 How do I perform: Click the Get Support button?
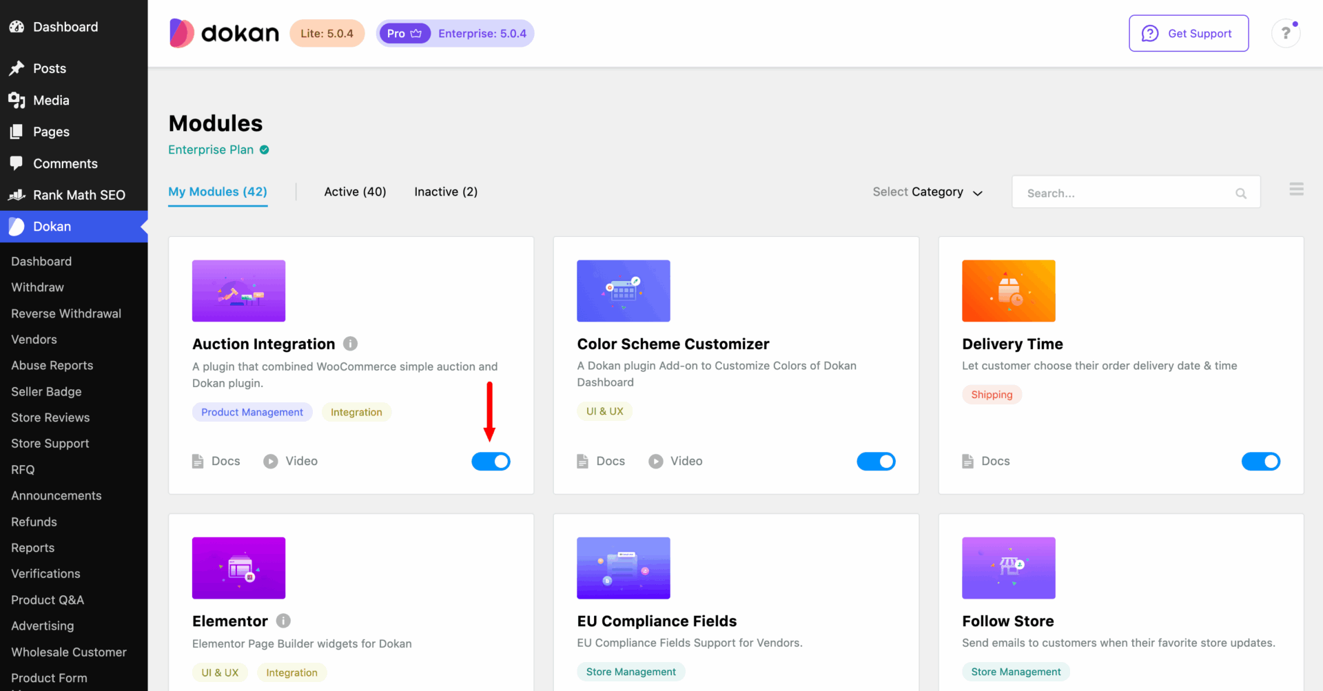[1189, 33]
